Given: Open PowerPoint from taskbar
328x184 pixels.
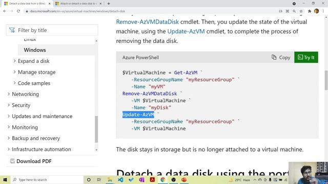Looking at the screenshot, I should coord(184,180).
